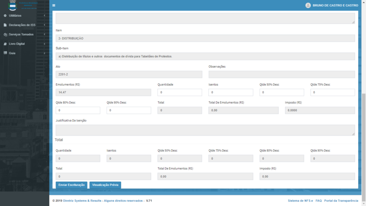
Task: Click the Serviços Tomados icon in sidebar
Action: [x=5, y=34]
